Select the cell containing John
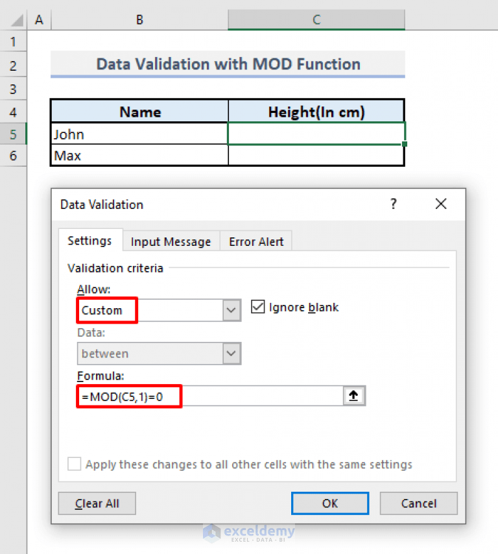The width and height of the screenshot is (498, 554). click(139, 134)
